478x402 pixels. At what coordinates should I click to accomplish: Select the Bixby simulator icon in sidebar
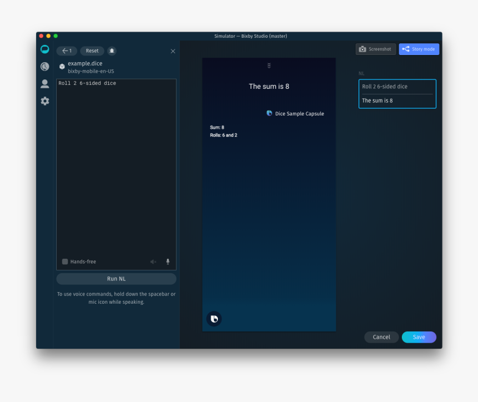coord(44,49)
